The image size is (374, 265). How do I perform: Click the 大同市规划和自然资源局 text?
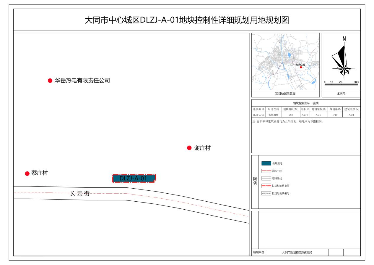point(297,253)
